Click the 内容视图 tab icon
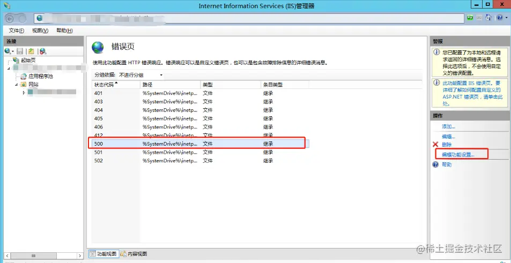The height and width of the screenshot is (263, 511). click(123, 253)
